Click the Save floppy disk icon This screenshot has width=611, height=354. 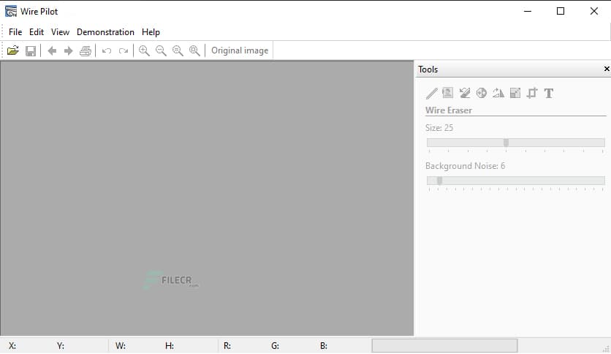(x=31, y=50)
